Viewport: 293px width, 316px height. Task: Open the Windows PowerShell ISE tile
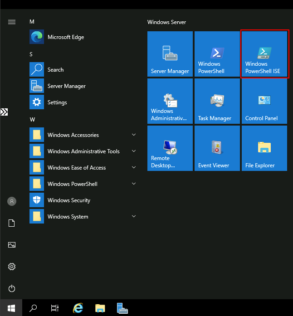[x=264, y=54]
